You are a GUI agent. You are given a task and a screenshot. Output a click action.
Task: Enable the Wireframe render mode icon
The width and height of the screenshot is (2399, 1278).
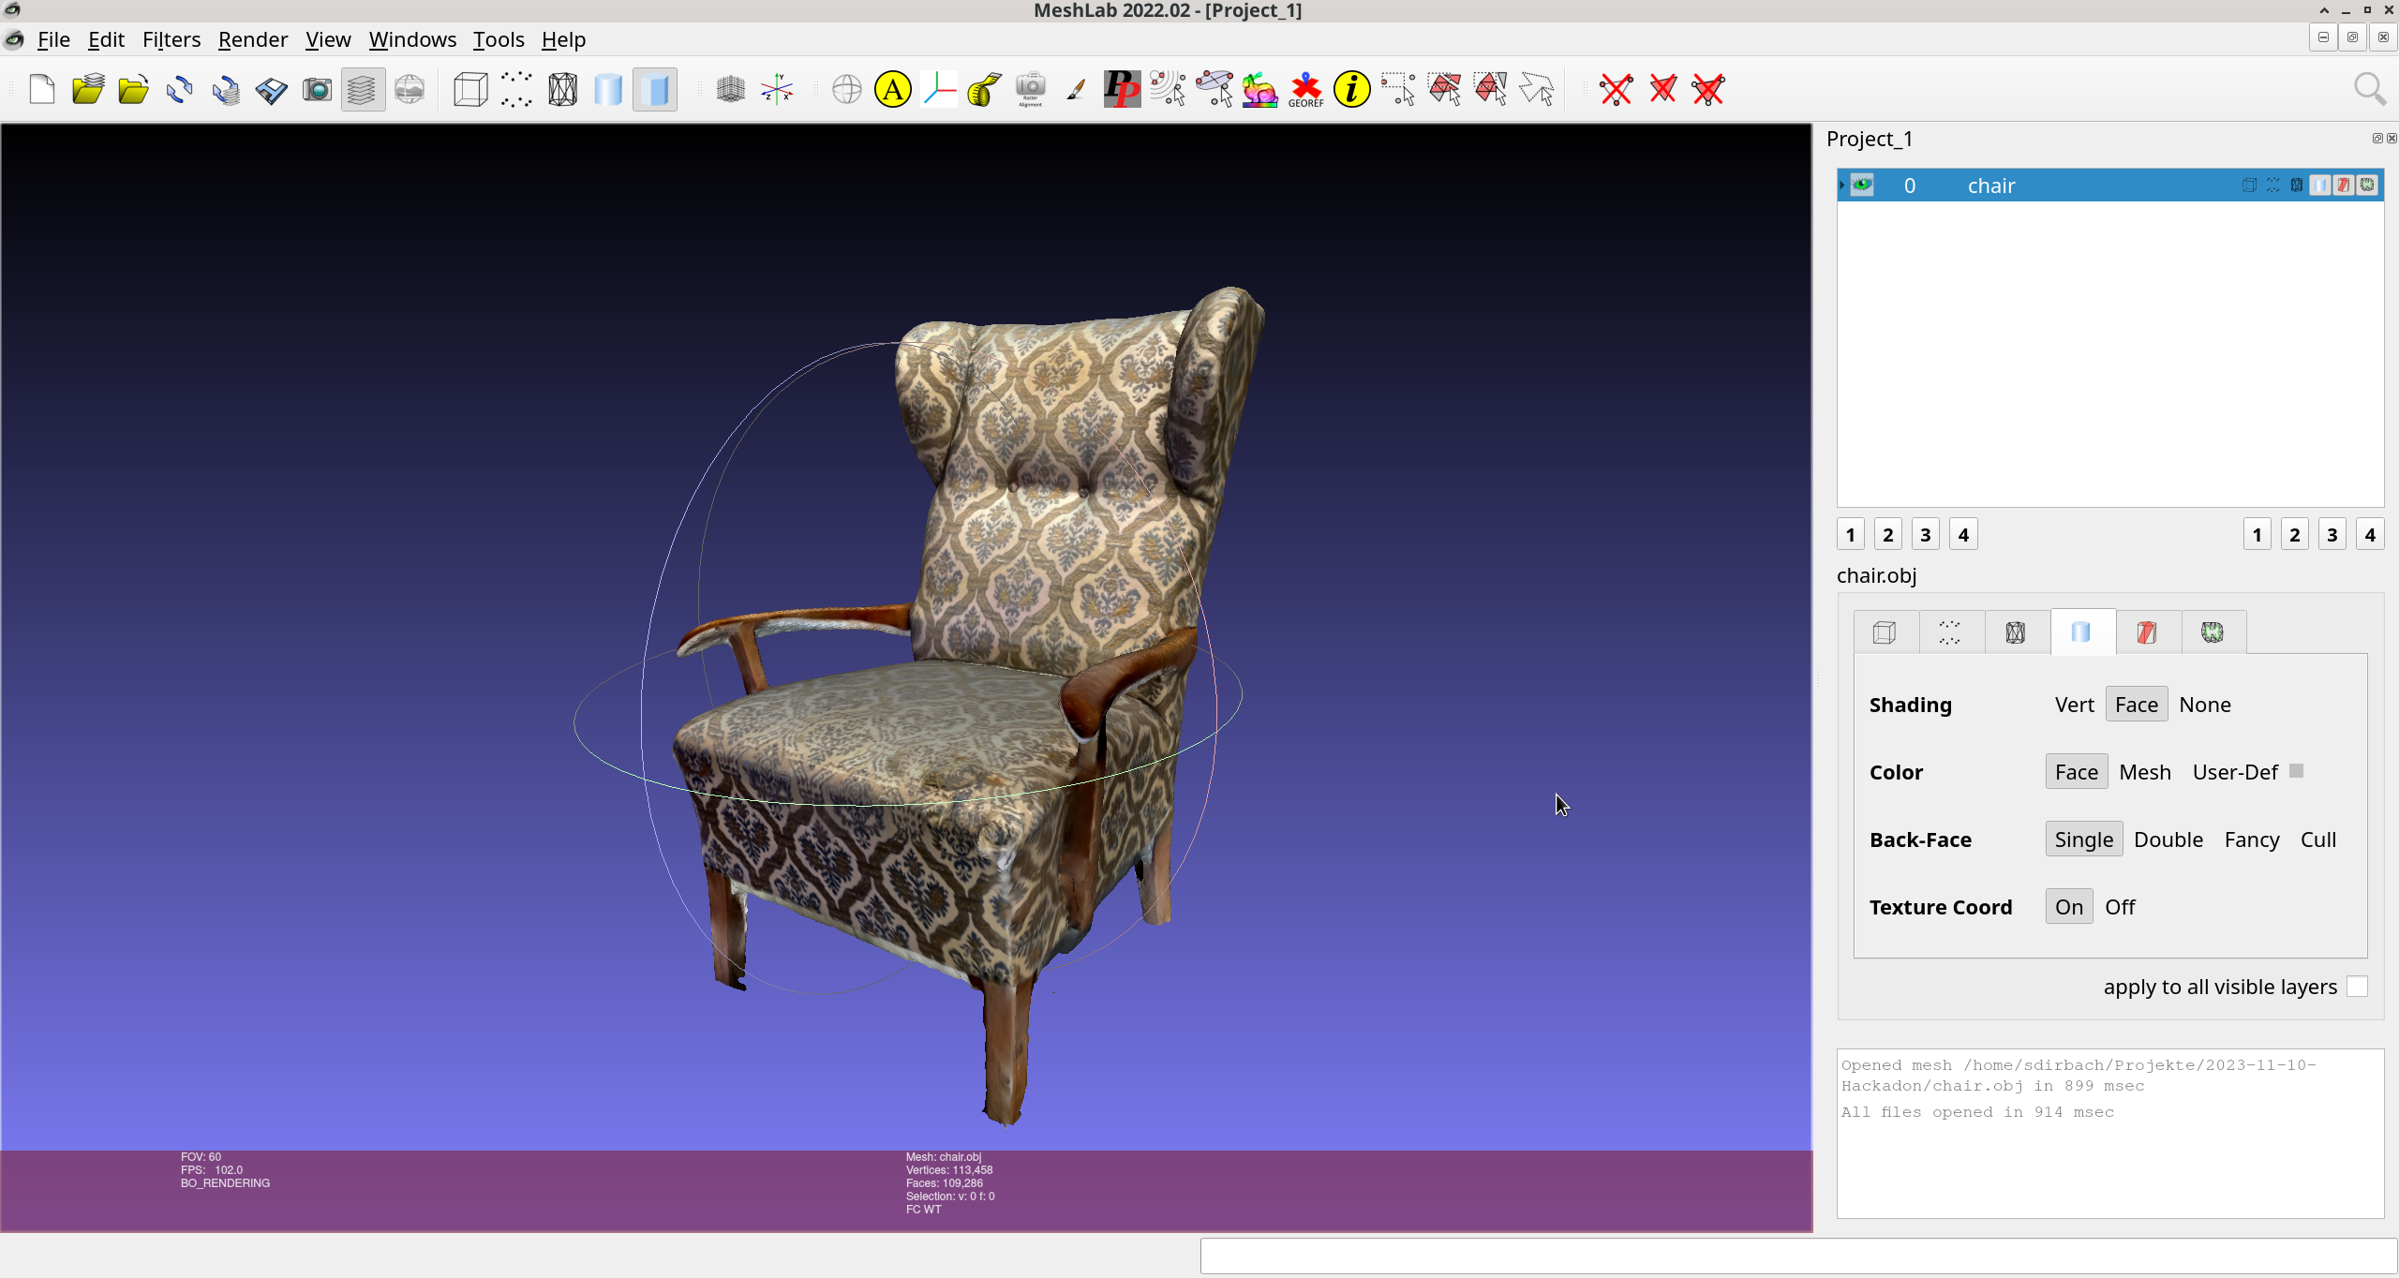pos(562,90)
